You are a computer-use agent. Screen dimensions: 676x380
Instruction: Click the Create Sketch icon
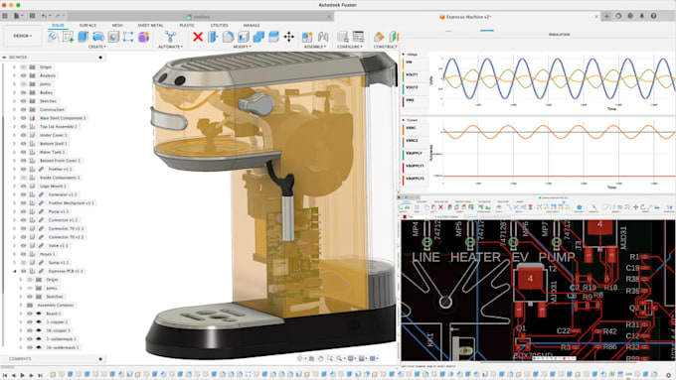pos(69,37)
